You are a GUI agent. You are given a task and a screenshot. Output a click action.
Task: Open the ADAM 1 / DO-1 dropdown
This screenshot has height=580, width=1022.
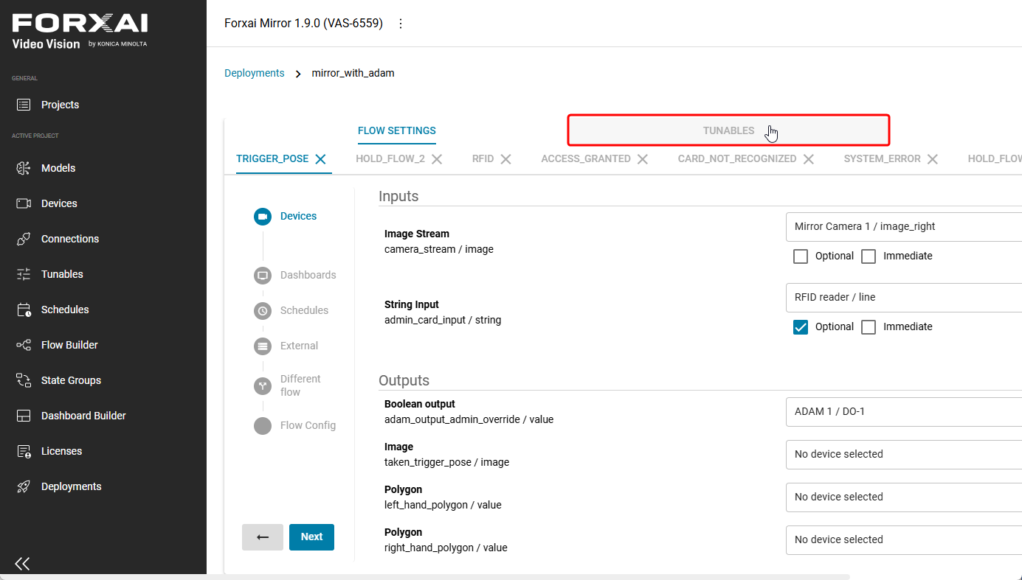(x=904, y=411)
